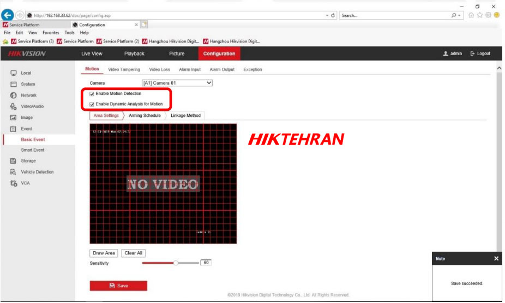This screenshot has height=303, width=505.
Task: Open the Playback tab
Action: [x=134, y=54]
